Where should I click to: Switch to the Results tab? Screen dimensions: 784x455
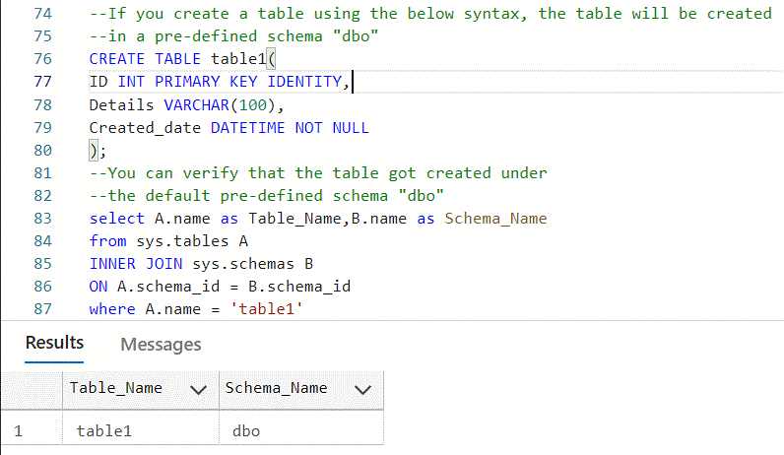click(54, 343)
